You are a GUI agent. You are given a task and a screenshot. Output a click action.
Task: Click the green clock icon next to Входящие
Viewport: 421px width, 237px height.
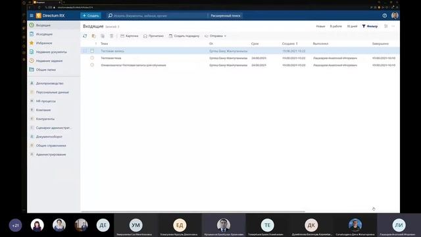[x=32, y=25]
